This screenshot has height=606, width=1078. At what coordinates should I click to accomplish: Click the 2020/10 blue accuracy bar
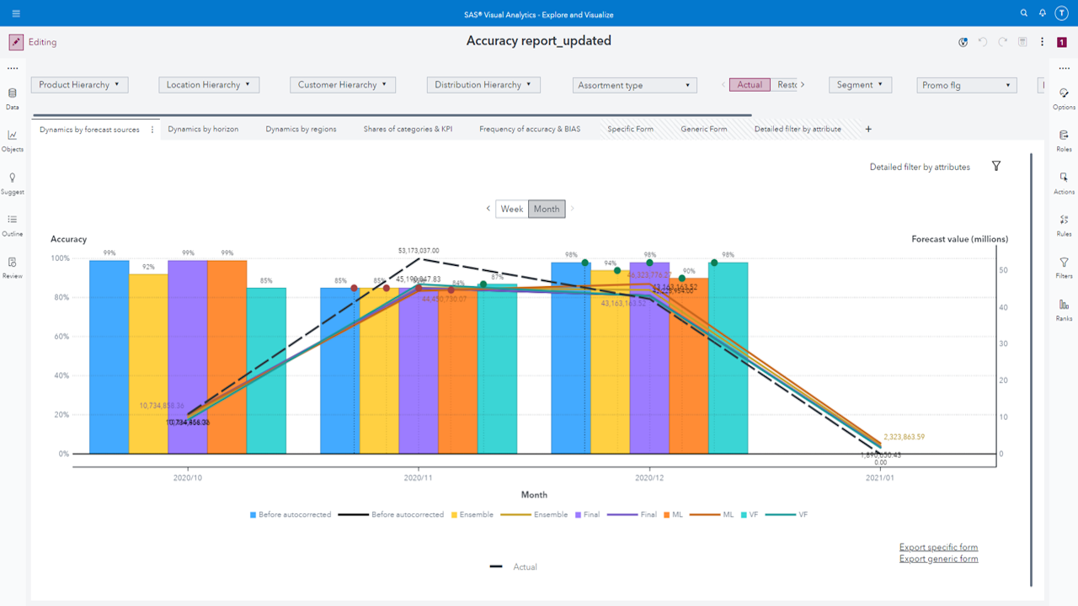[x=109, y=357]
